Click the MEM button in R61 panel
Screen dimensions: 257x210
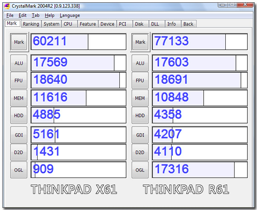pos(140,98)
